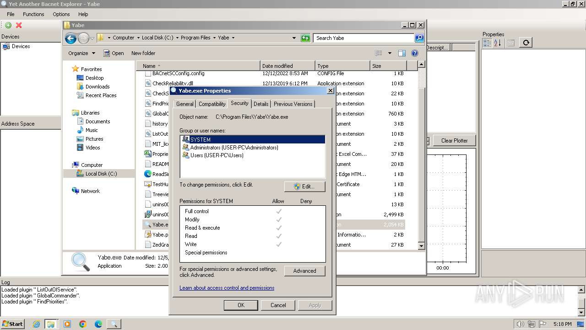Select Users (USER-PC\Users) group icon
Screen dimensions: 586x330
[185, 155]
